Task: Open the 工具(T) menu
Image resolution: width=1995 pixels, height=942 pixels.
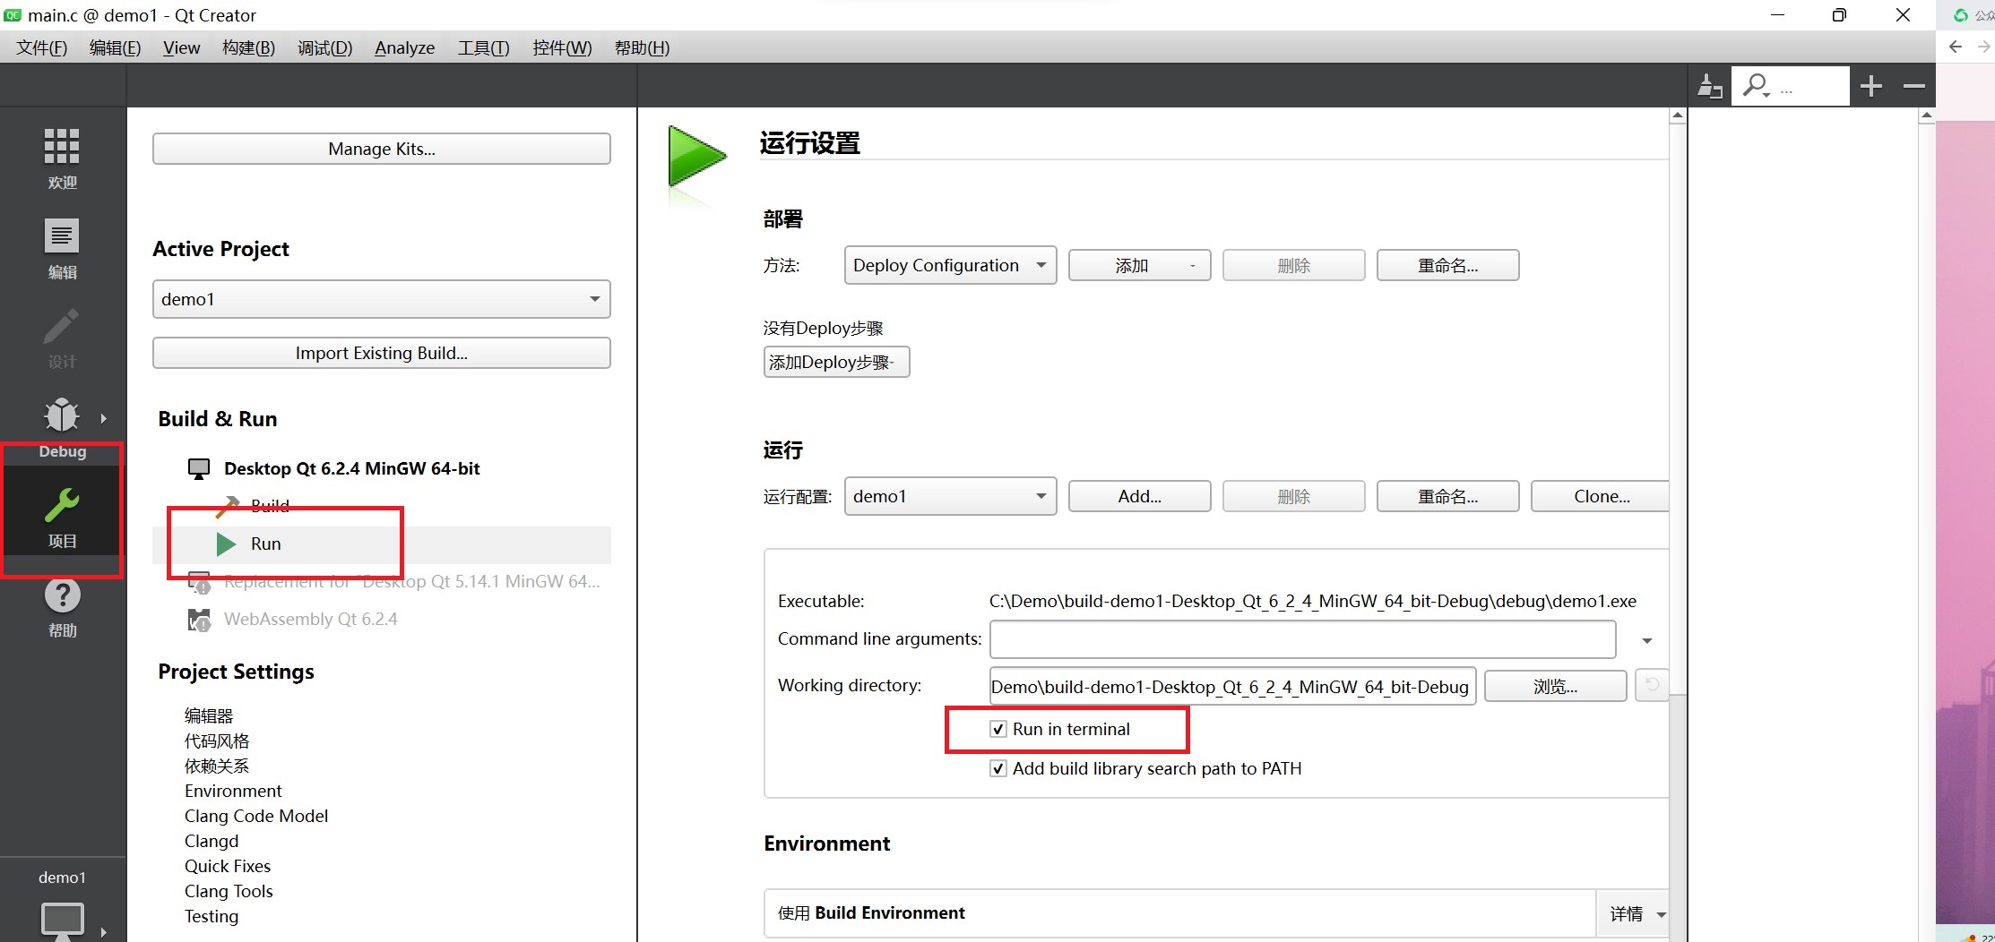Action: click(483, 47)
